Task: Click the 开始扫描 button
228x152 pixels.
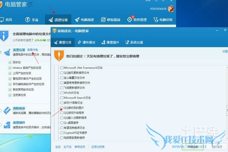Action: (193, 147)
